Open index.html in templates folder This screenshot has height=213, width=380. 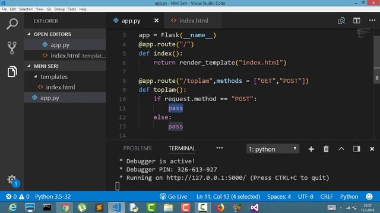click(x=65, y=87)
